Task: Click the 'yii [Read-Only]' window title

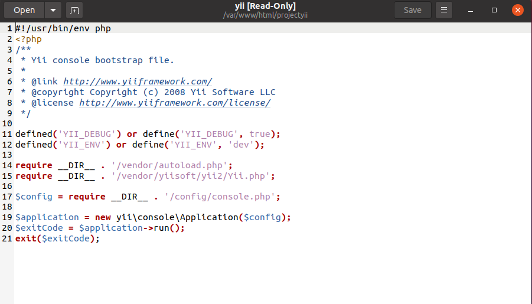Action: click(265, 6)
